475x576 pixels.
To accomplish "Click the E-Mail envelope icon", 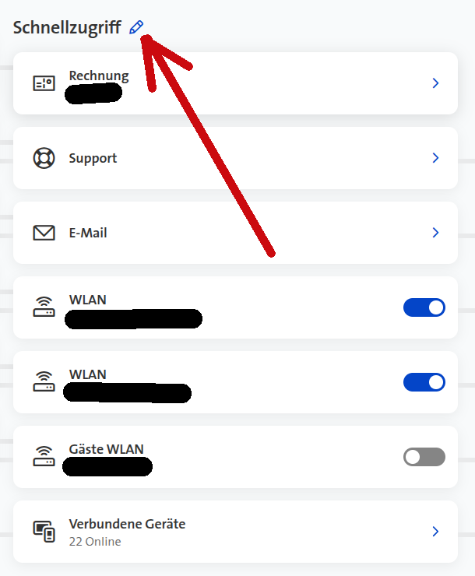I will (x=44, y=233).
